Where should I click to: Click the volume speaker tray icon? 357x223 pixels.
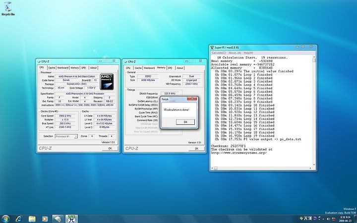328,219
